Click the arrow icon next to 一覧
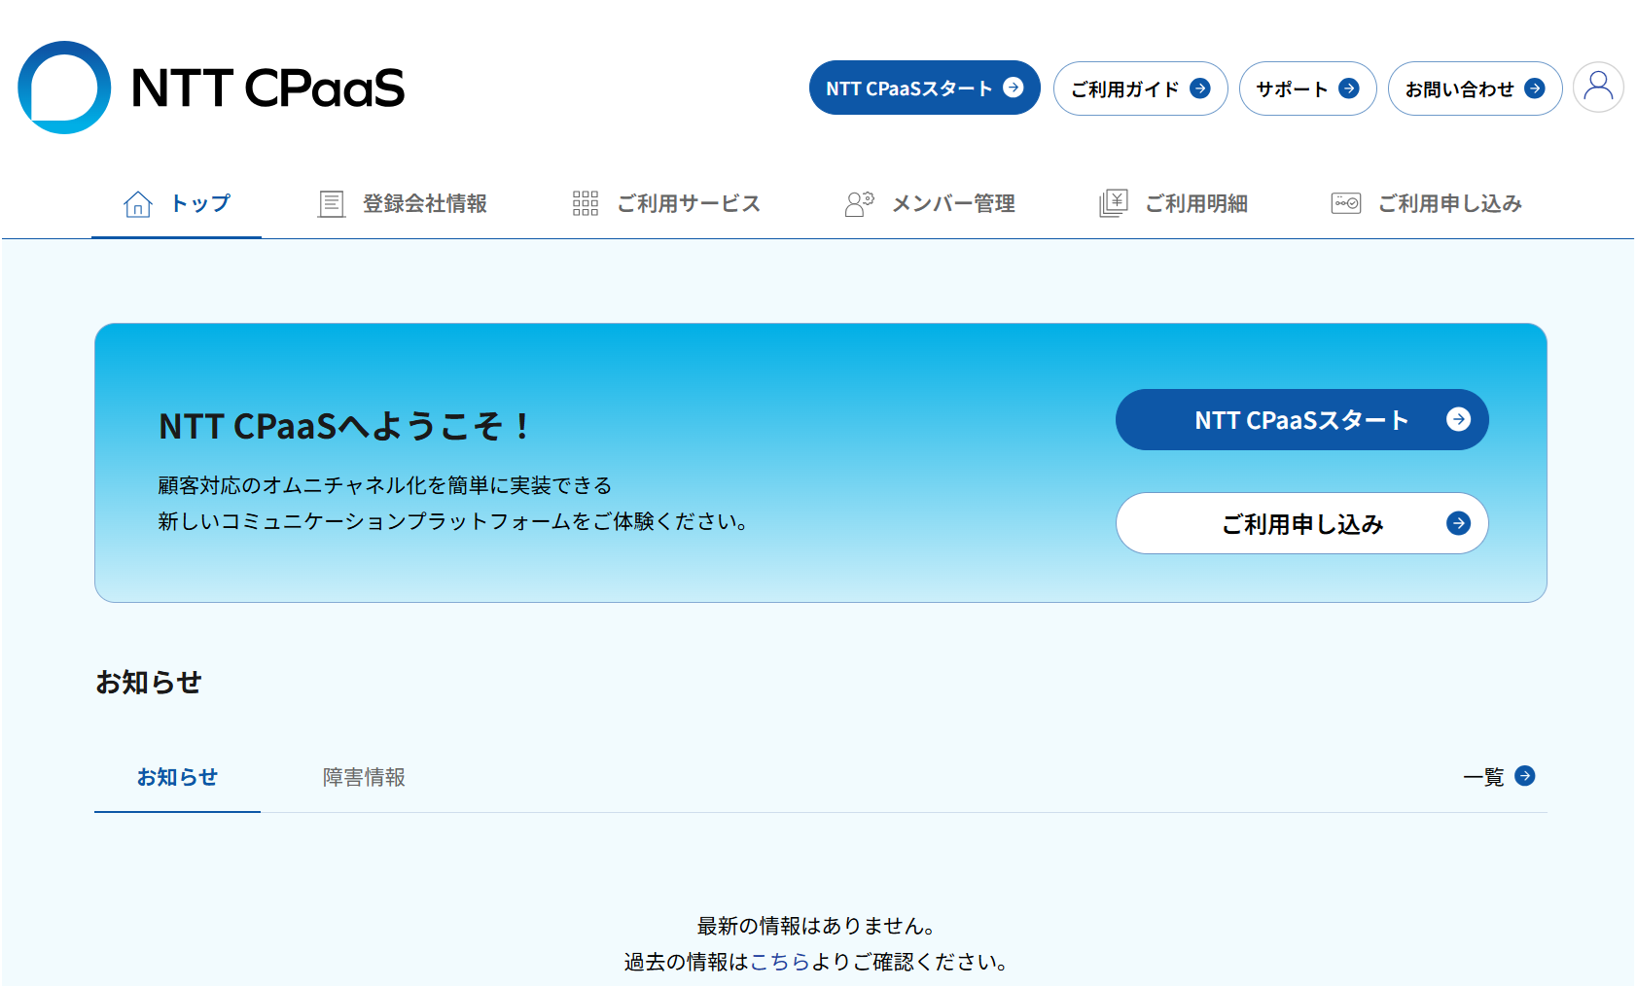This screenshot has width=1636, height=988. (1525, 776)
